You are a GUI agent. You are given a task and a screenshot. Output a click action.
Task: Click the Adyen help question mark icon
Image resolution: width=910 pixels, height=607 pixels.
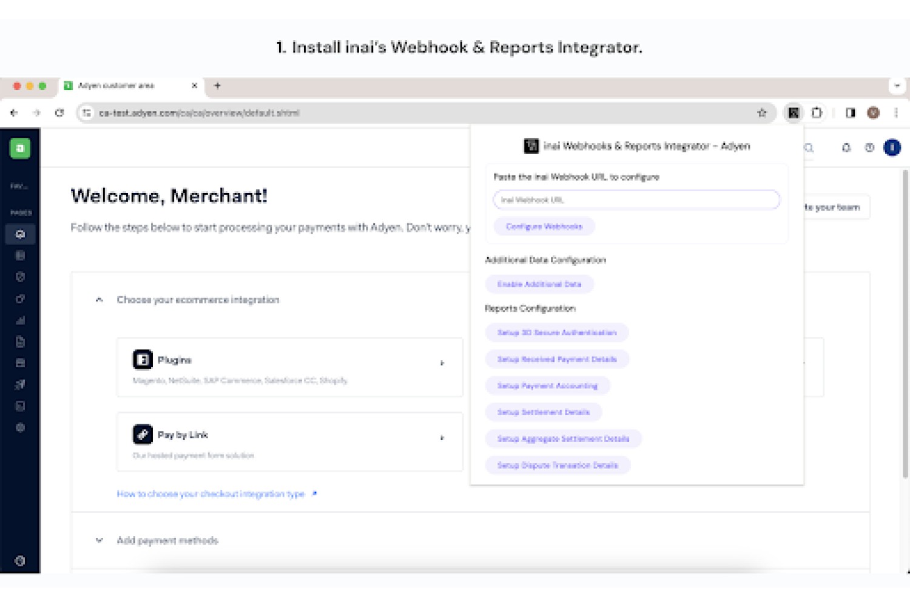pos(869,148)
